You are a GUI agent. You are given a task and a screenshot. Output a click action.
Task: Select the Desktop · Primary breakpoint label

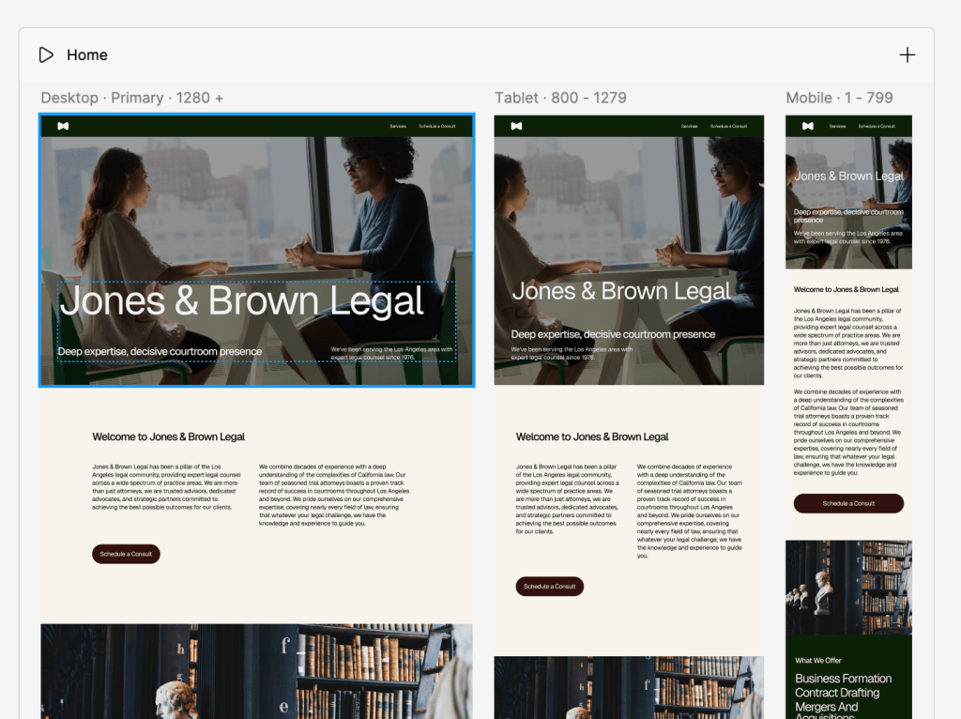pyautogui.click(x=132, y=98)
